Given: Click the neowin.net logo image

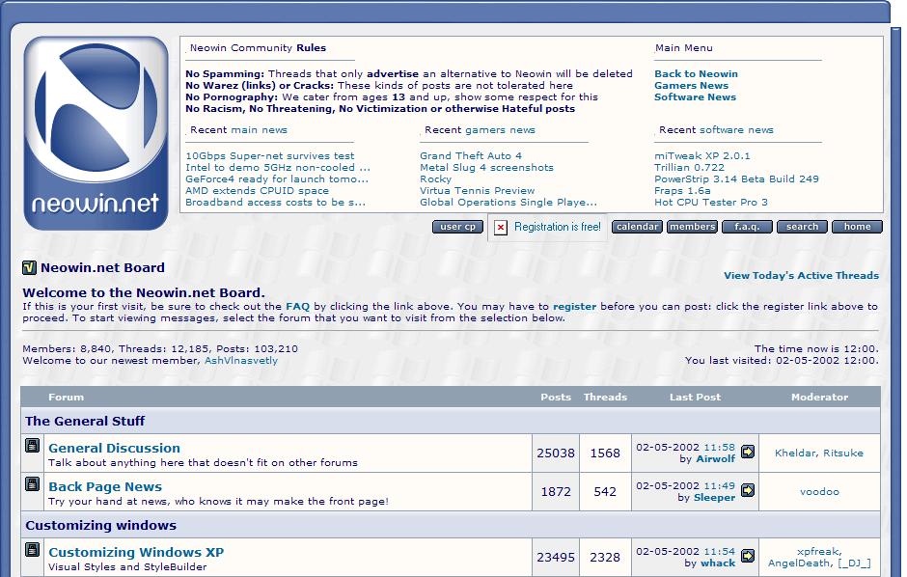Looking at the screenshot, I should click(96, 133).
